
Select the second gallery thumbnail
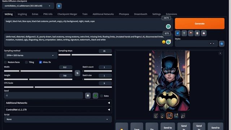click(x=162, y=116)
